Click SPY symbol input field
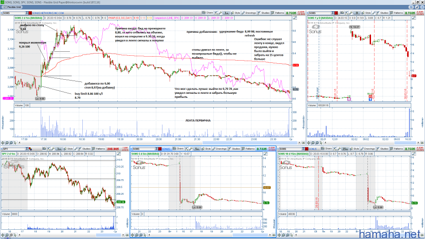The width and height of the screenshot is (425, 239). (14, 149)
